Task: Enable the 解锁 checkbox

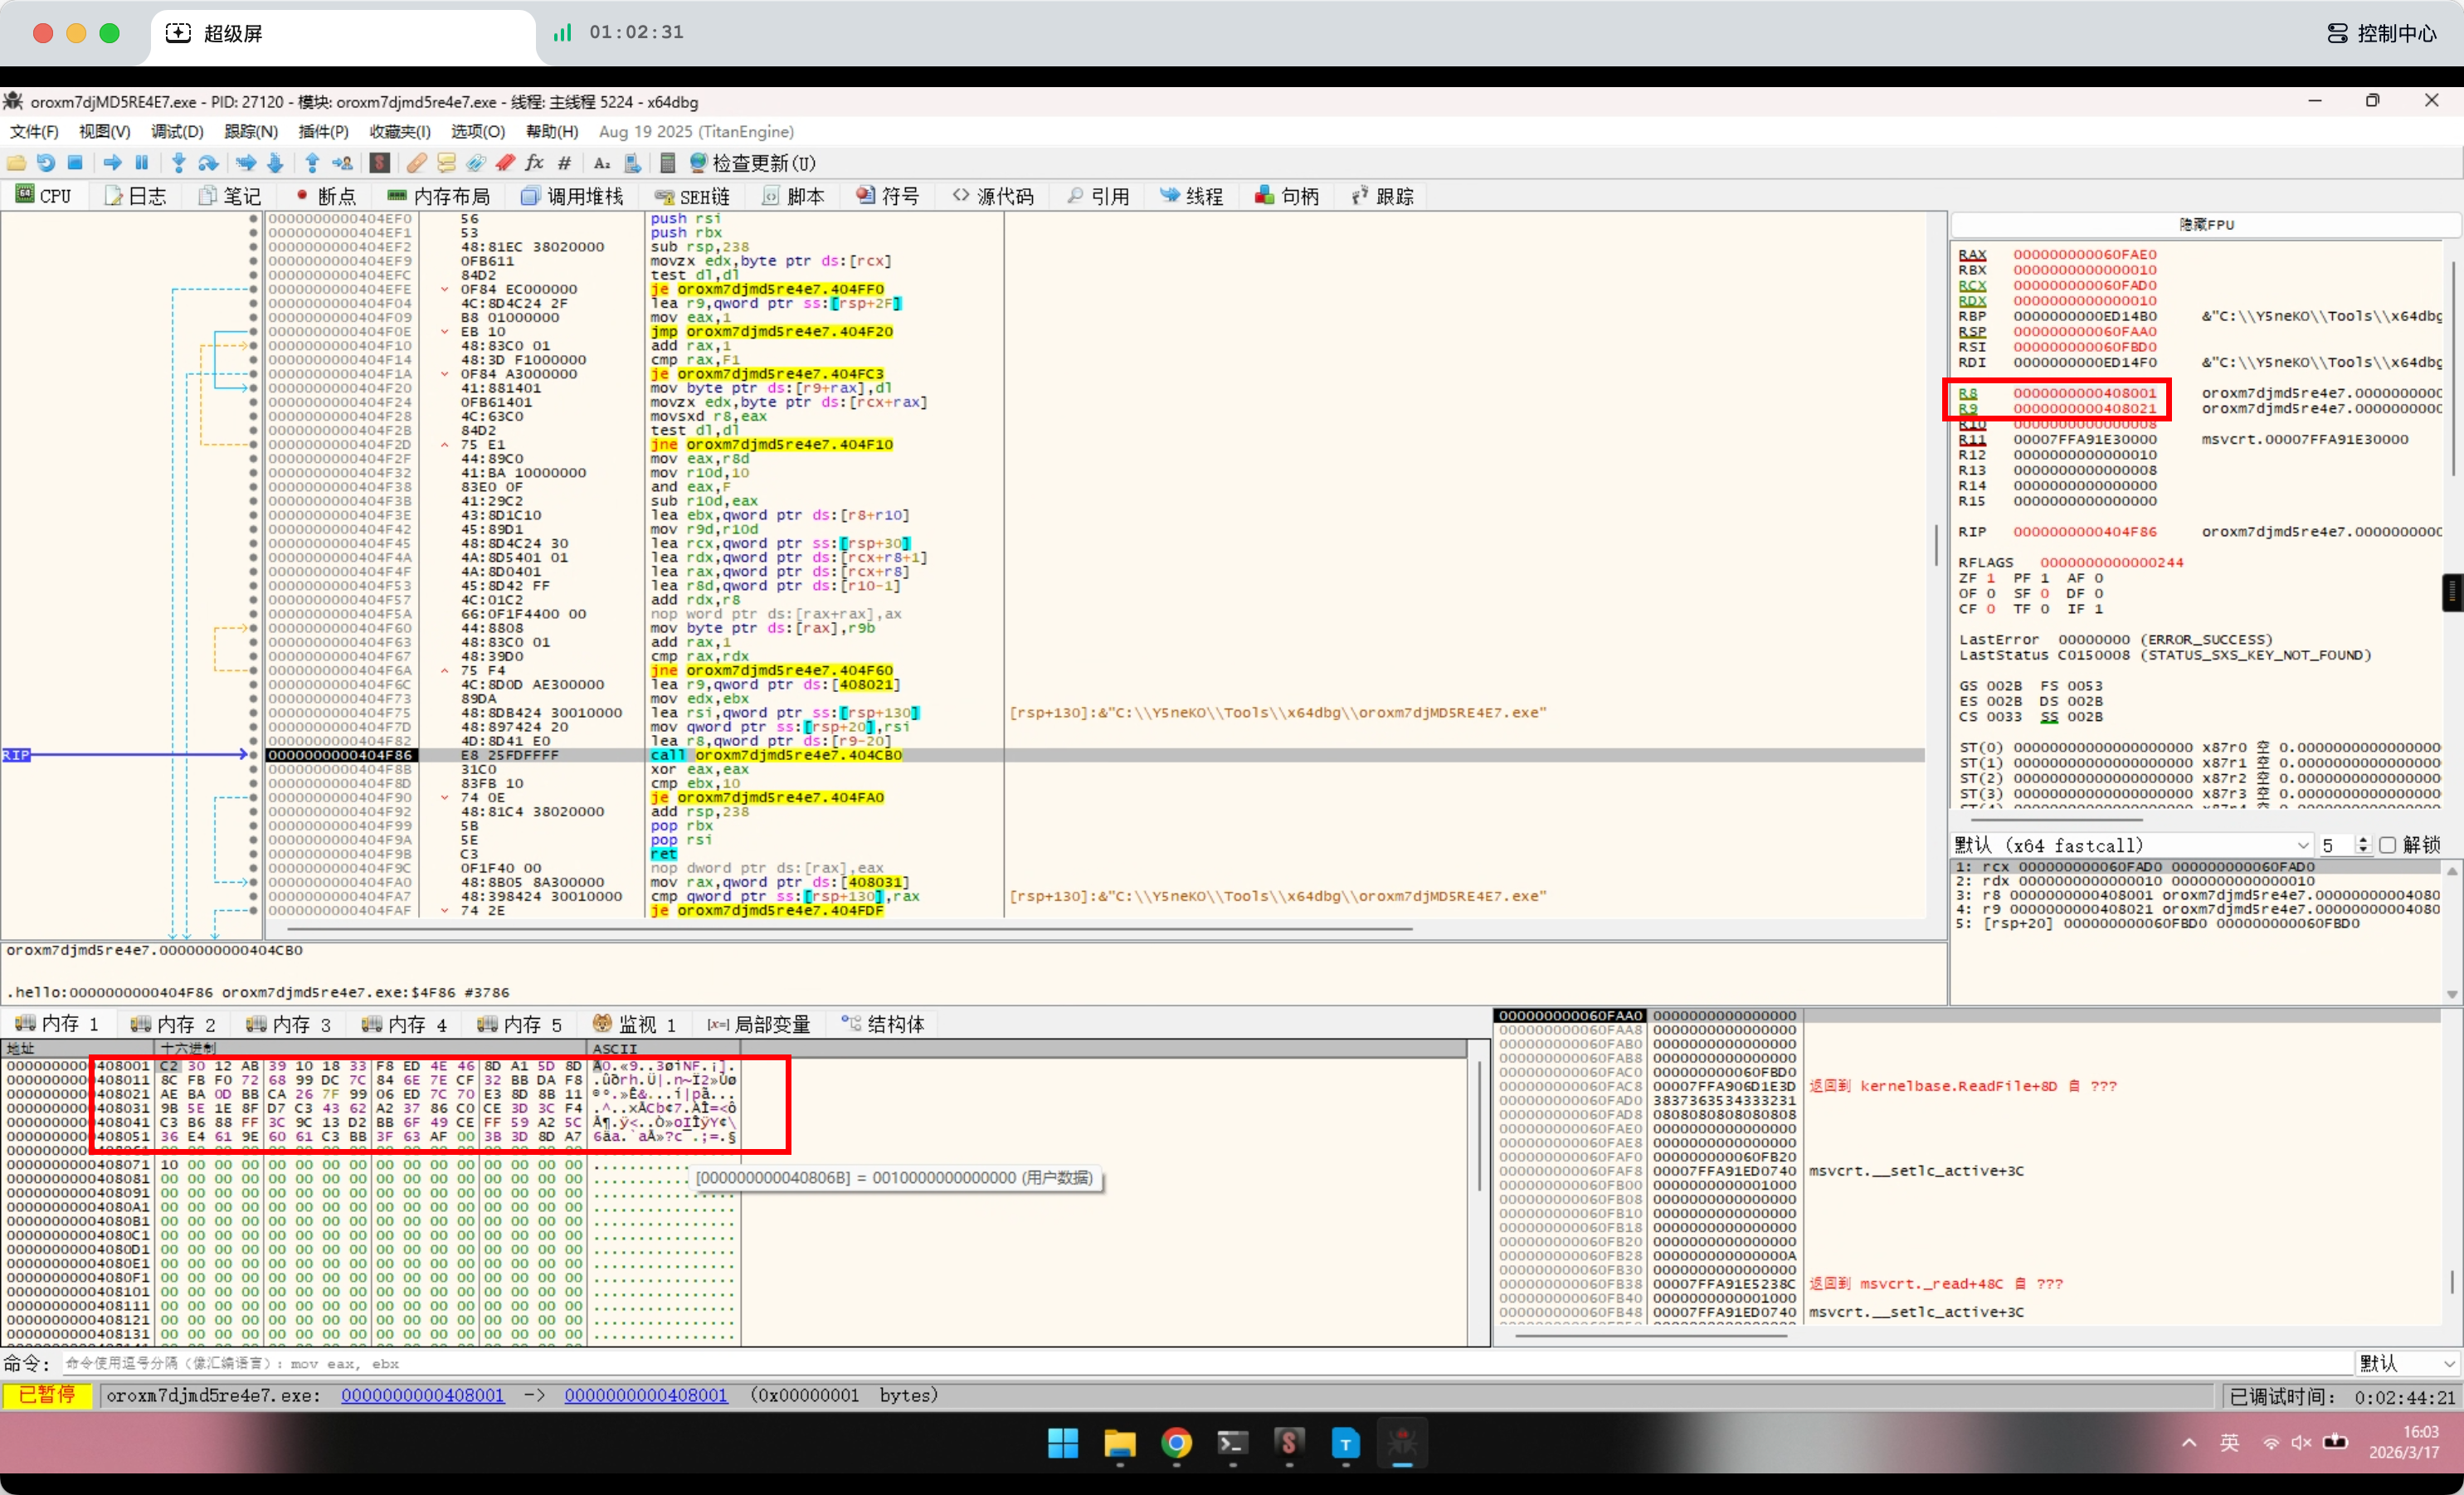Action: [2387, 845]
